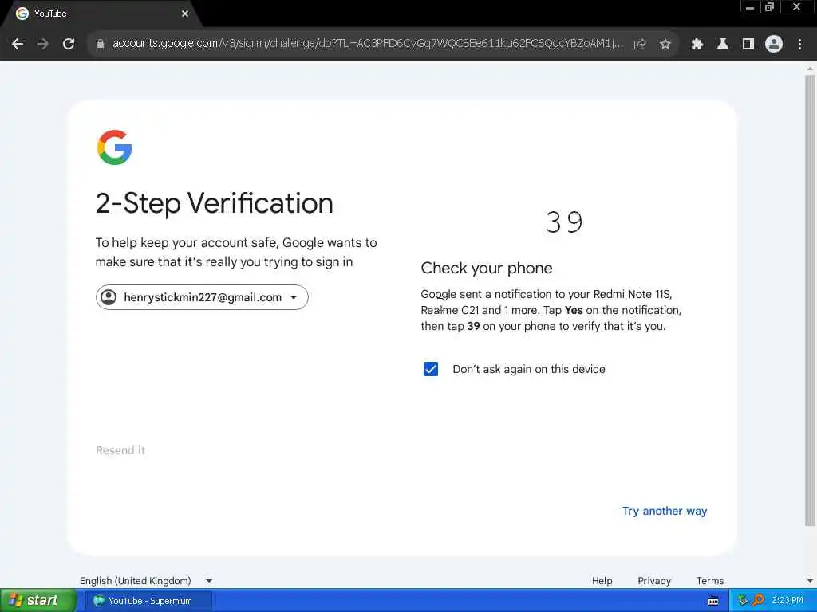Screen dimensions: 817x612
Task: Click the vertical scrollbar thumb
Action: click(x=810, y=300)
